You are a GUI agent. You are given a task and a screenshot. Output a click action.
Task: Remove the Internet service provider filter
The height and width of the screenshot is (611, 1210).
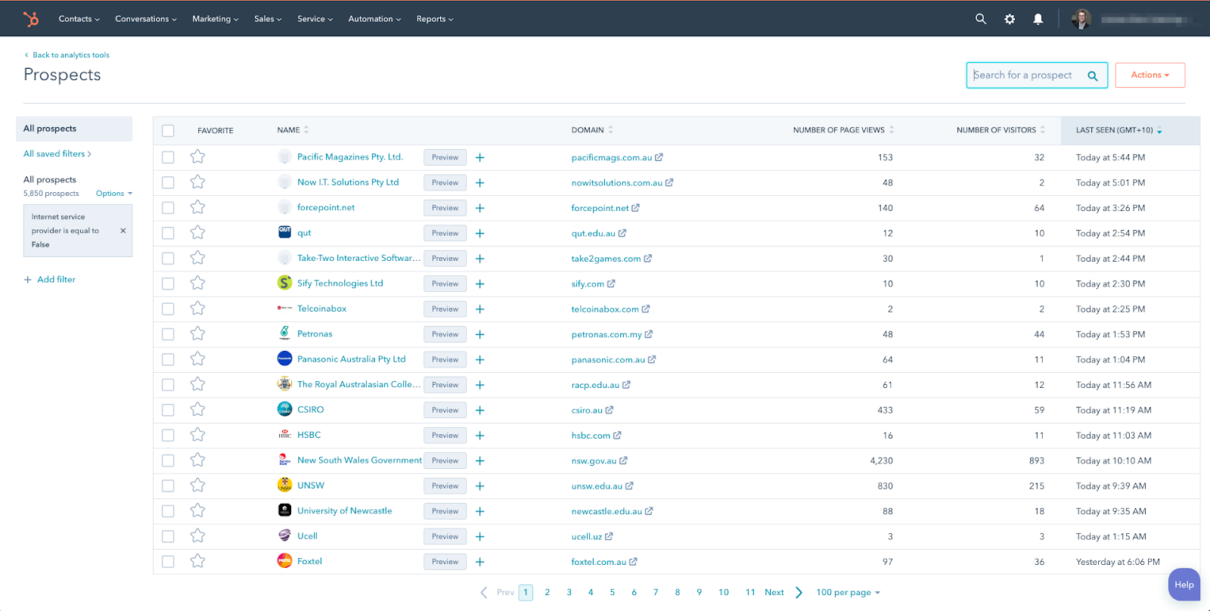(123, 231)
